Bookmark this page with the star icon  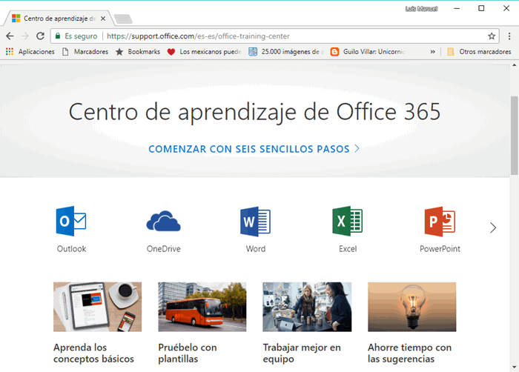[x=492, y=36]
